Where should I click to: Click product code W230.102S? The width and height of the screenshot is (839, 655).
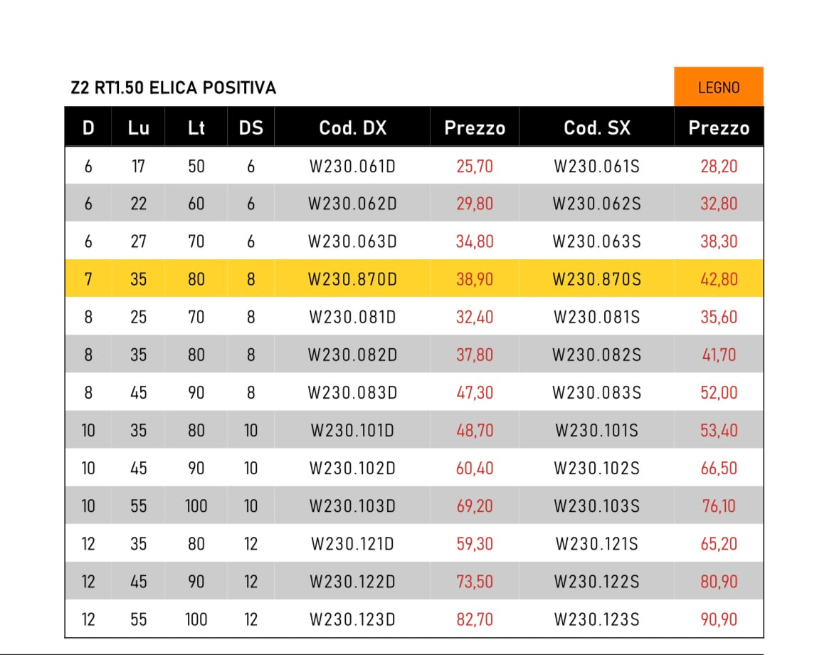596,468
